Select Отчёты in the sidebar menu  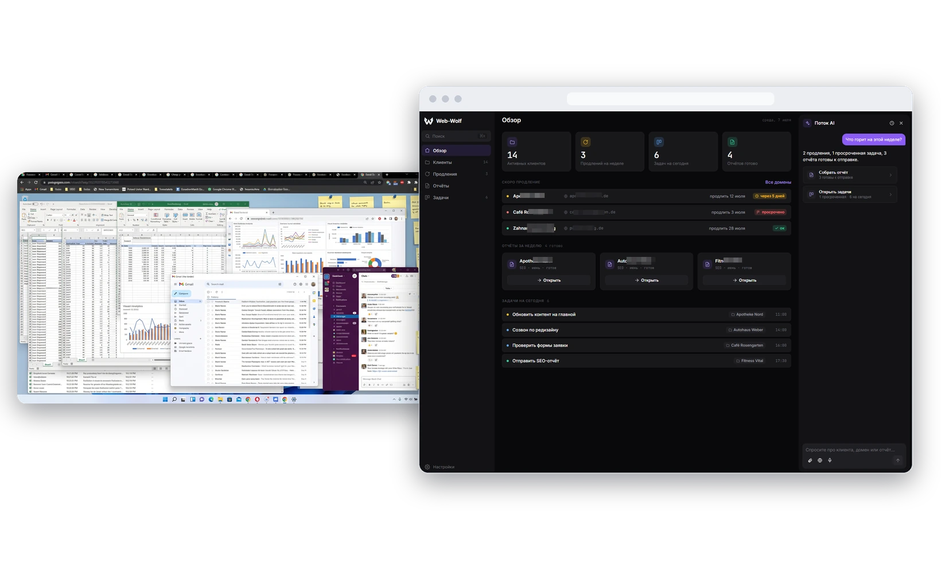[457, 186]
